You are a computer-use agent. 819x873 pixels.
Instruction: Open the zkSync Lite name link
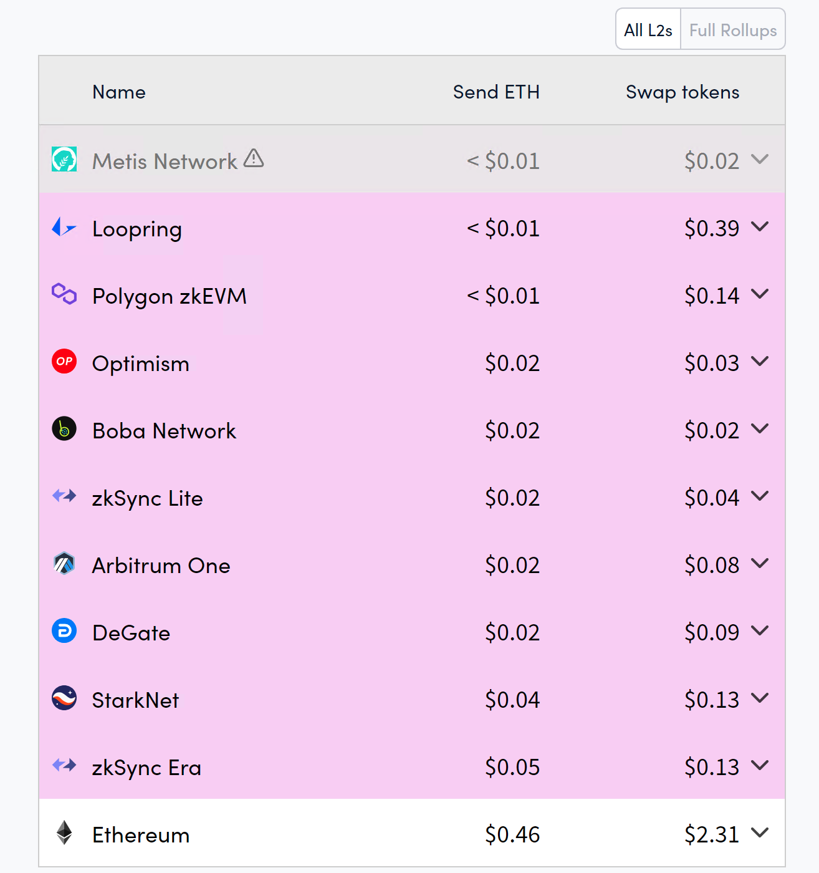(148, 498)
